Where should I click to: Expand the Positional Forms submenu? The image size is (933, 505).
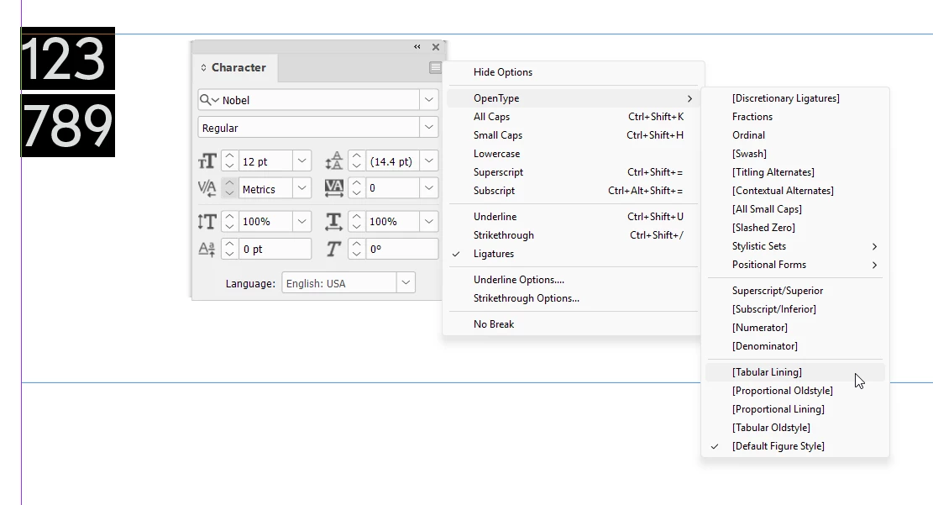(x=795, y=265)
